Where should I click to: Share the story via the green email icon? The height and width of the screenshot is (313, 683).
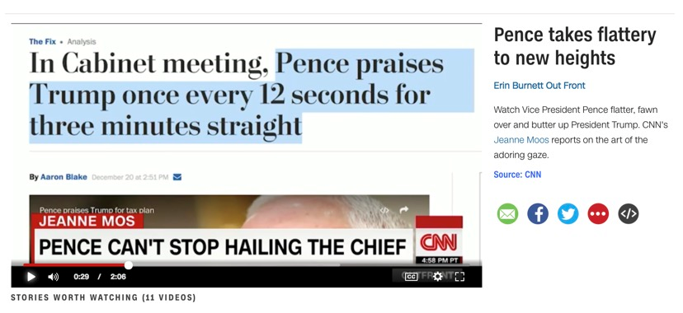(507, 214)
